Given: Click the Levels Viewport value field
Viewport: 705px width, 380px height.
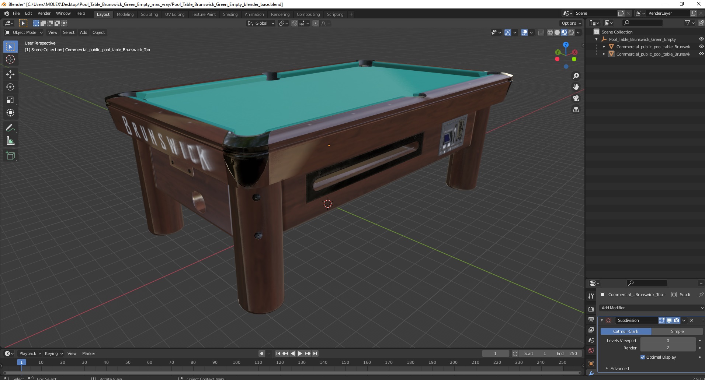Looking at the screenshot, I should pos(668,341).
